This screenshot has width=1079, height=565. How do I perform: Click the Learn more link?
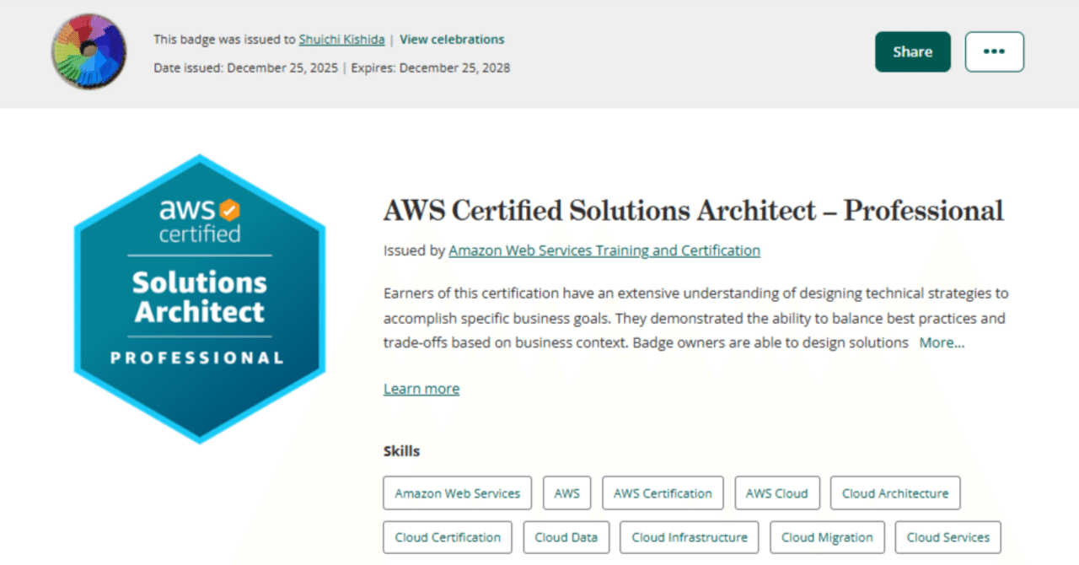tap(421, 388)
